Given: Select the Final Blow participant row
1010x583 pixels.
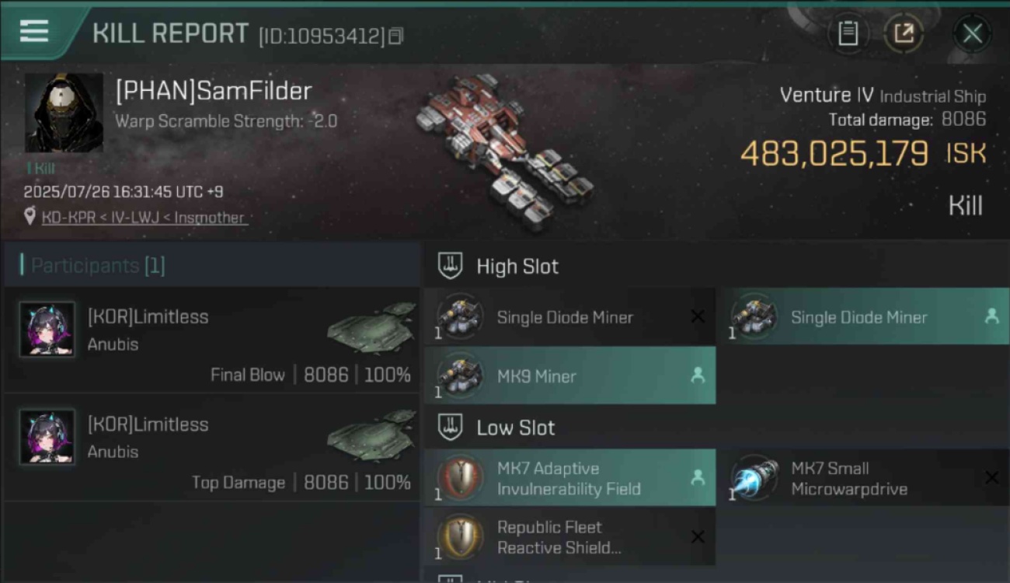Looking at the screenshot, I should click(212, 340).
